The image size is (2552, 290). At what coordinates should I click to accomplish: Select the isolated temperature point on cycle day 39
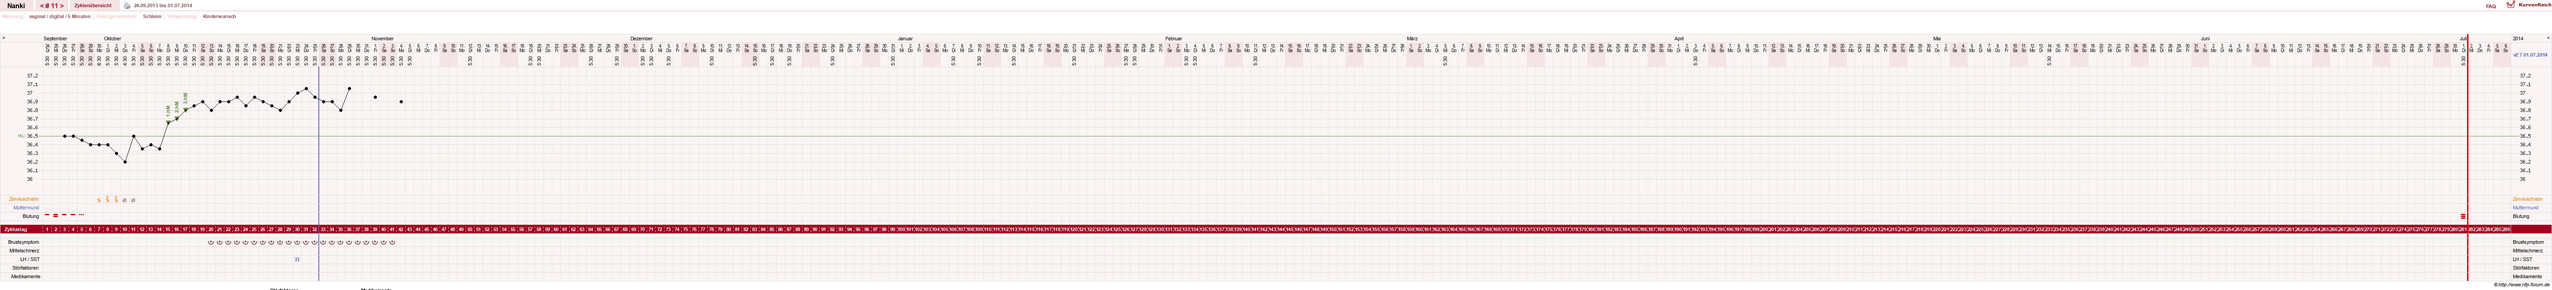point(376,97)
